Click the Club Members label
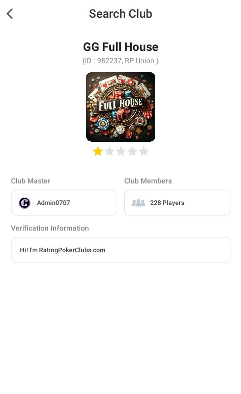 [x=148, y=181]
